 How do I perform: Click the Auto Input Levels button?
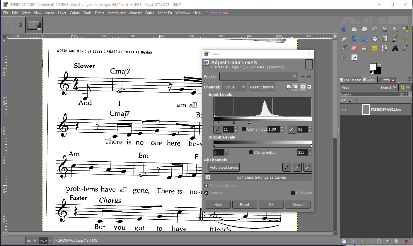(x=224, y=168)
